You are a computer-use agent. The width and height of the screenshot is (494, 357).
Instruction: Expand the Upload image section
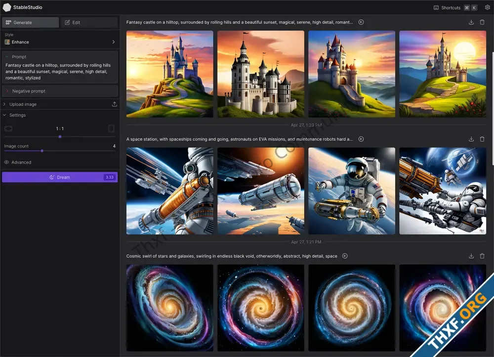(x=4, y=104)
